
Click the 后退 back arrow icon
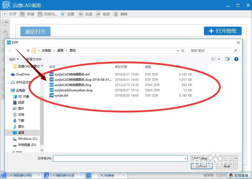click(81, 14)
